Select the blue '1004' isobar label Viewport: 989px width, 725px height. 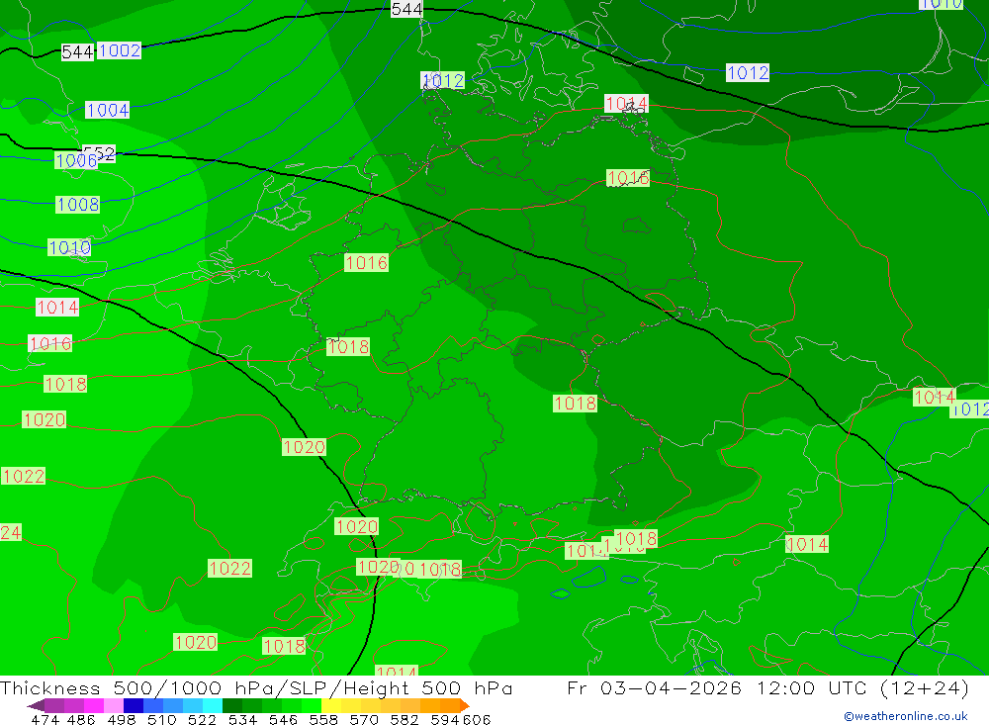coord(107,110)
